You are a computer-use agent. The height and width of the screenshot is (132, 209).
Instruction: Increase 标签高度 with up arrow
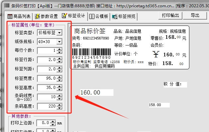60,86
